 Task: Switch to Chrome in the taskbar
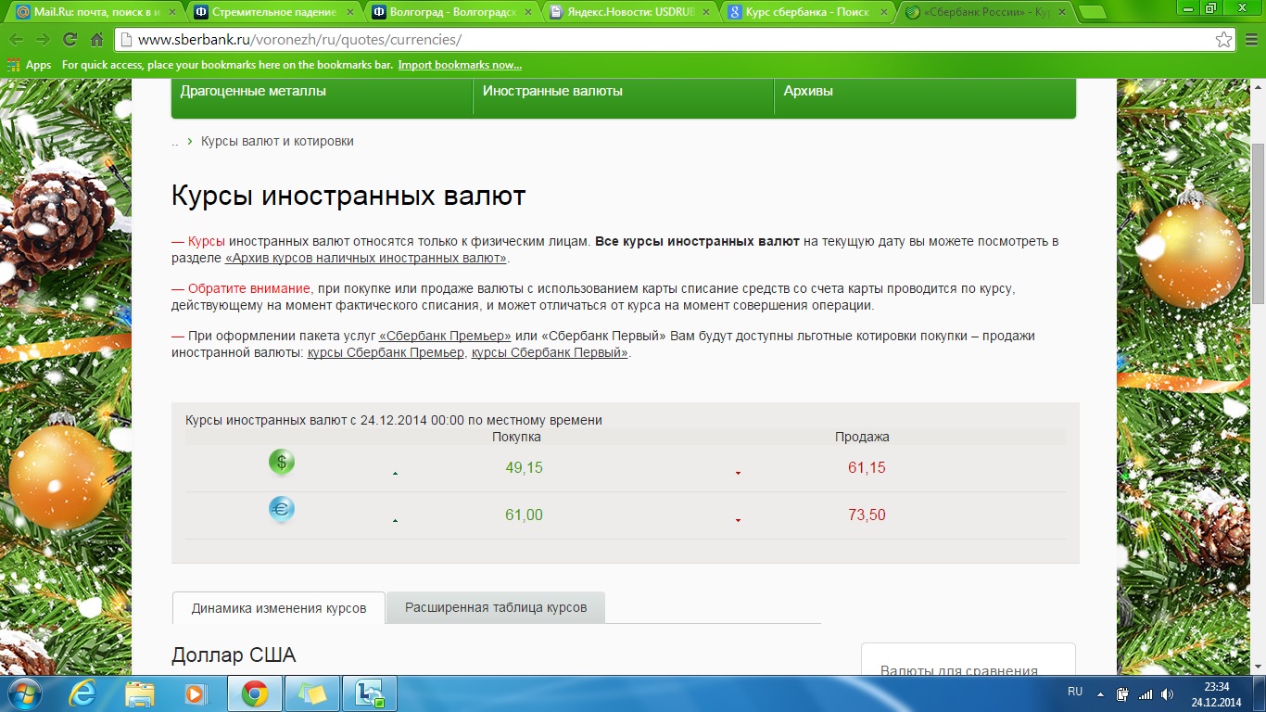[255, 693]
